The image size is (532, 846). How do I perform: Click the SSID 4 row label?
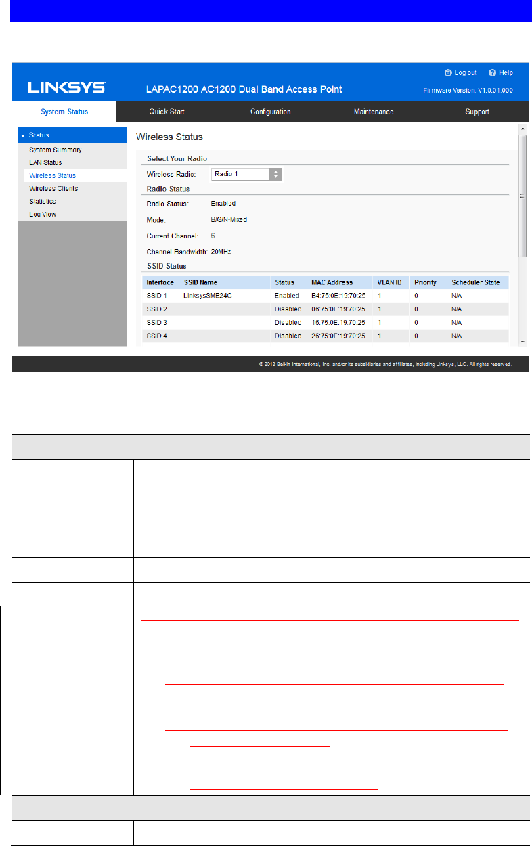[157, 336]
